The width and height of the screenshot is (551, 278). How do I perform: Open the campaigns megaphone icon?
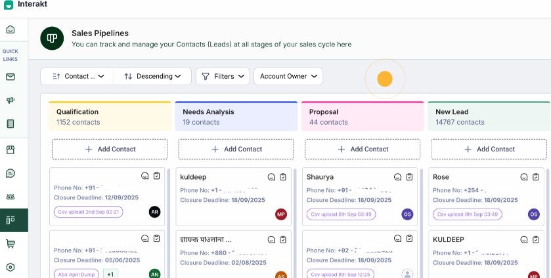click(11, 100)
